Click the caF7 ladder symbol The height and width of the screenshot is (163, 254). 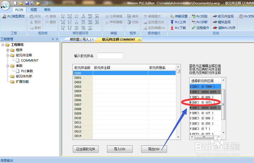pyautogui.click(x=90, y=16)
